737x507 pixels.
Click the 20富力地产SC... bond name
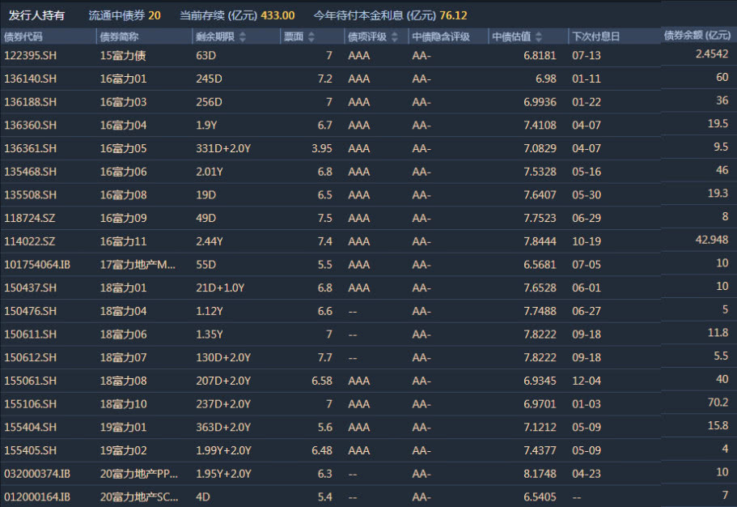point(139,496)
